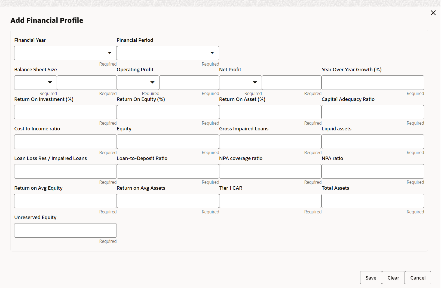Screen dimensions: 441x288
Task: Focus the Cost to Income ratio field
Action: 65,142
